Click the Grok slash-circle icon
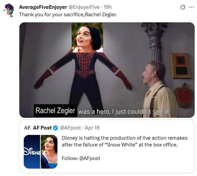 [183, 7]
